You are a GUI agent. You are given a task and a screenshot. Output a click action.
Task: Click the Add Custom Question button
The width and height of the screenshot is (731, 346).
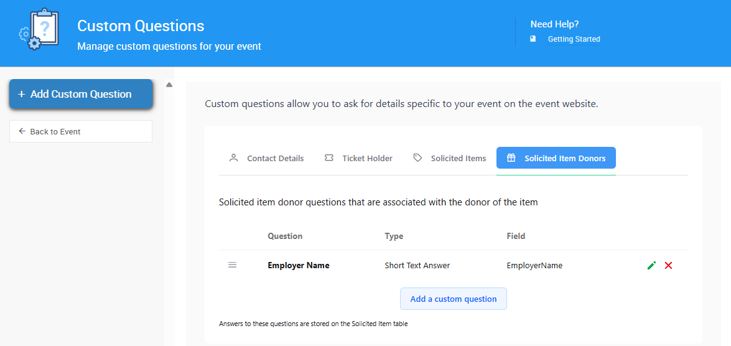click(81, 94)
